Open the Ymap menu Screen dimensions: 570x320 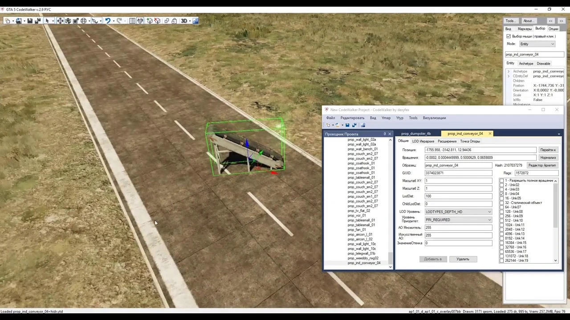386,118
